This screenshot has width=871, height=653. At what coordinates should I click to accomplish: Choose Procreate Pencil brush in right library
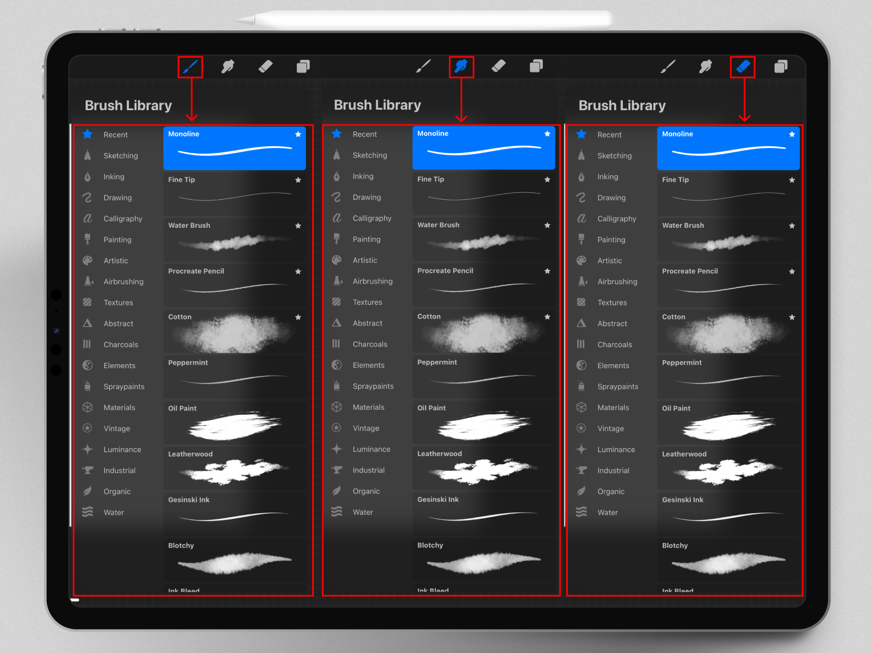tap(728, 285)
